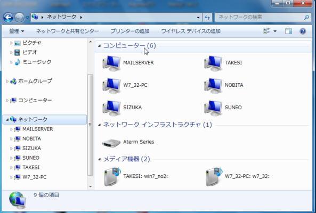Select ホームグループ in the navigation pane
316x213 pixels.
pos(35,81)
